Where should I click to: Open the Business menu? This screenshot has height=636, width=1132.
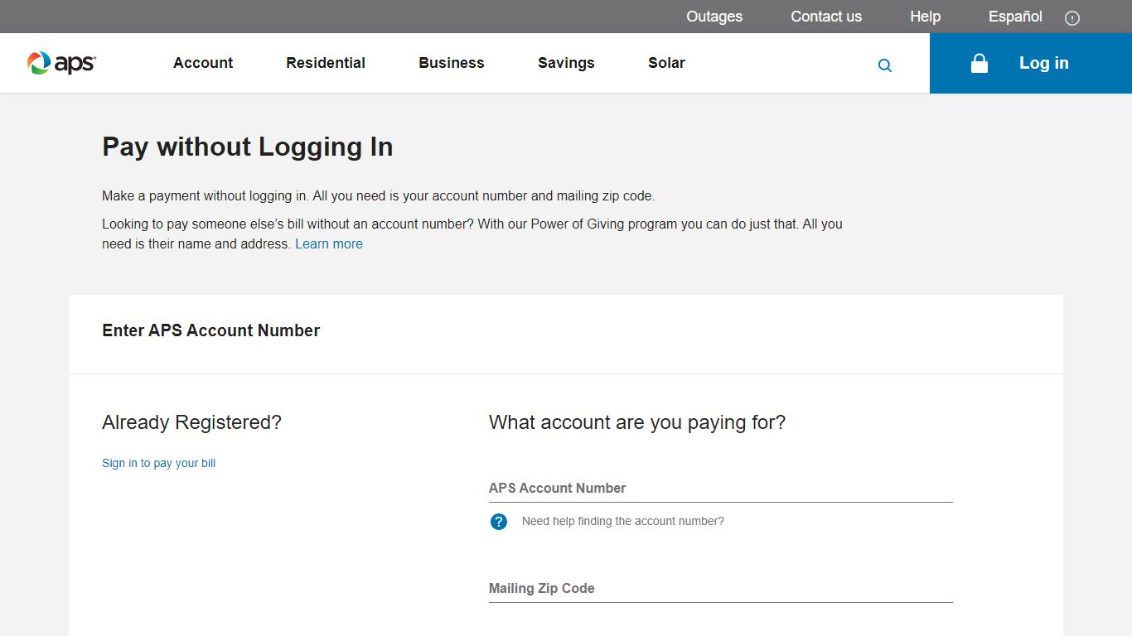pos(452,63)
